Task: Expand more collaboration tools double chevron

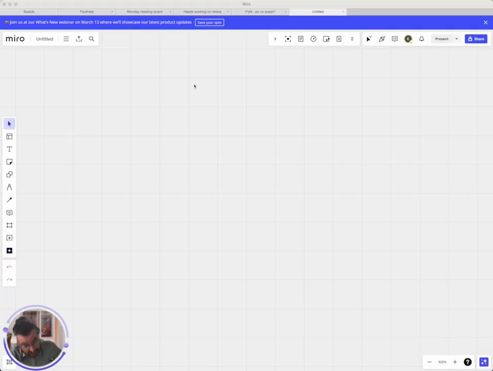Action: coord(352,39)
